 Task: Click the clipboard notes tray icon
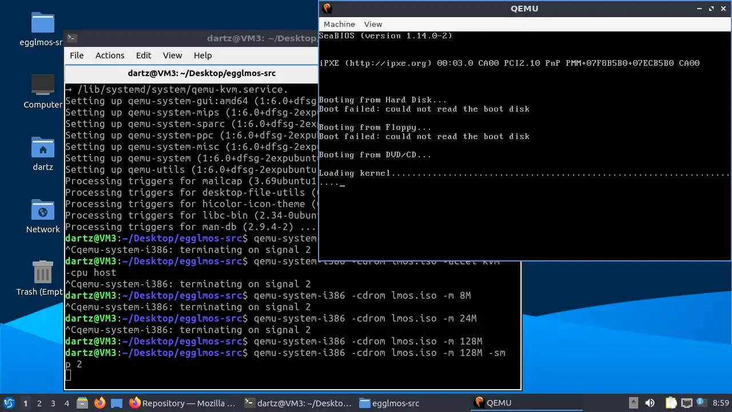[670, 403]
